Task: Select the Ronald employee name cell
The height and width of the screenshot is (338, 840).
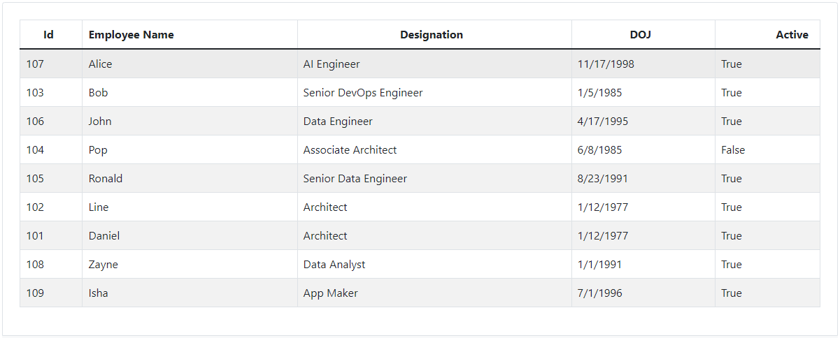Action: coord(106,179)
